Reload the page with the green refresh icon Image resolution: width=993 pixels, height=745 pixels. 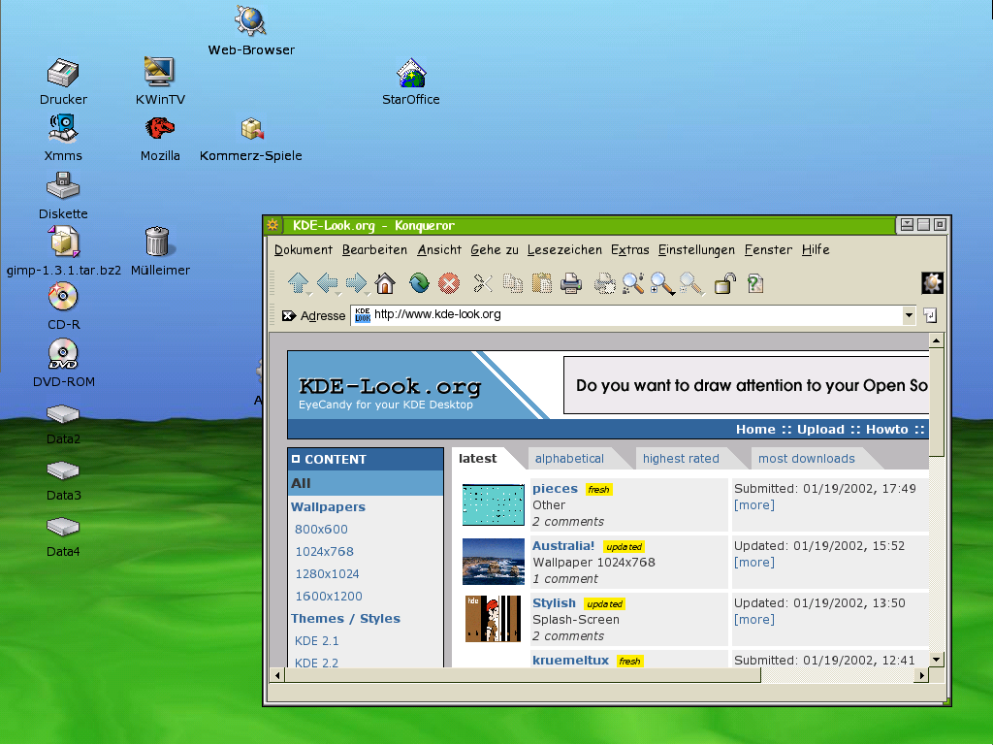tap(419, 283)
